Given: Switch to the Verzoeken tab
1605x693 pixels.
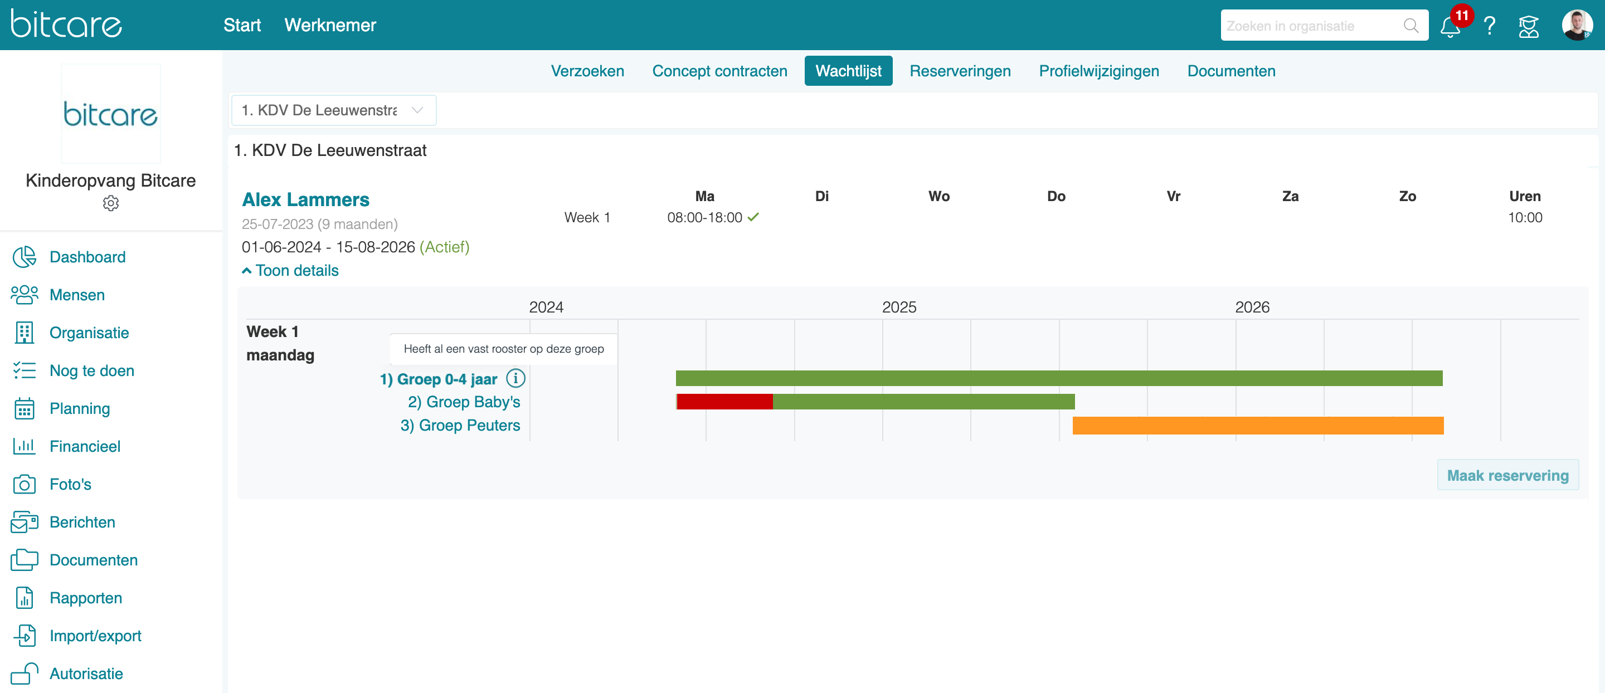Looking at the screenshot, I should 587,71.
